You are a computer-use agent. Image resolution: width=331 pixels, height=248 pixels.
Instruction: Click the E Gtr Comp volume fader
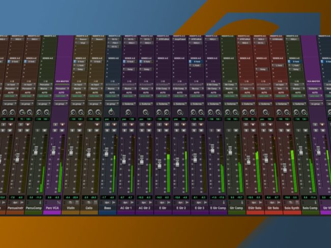click(x=212, y=148)
